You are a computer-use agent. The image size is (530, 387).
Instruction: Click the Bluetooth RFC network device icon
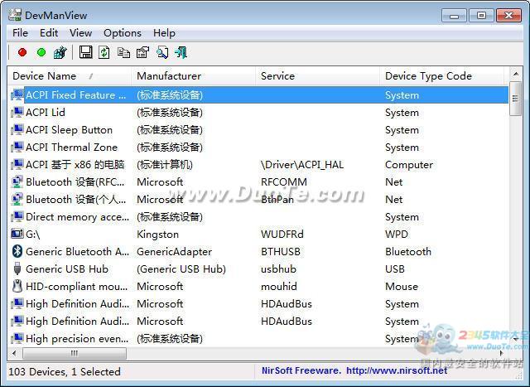[x=17, y=182]
